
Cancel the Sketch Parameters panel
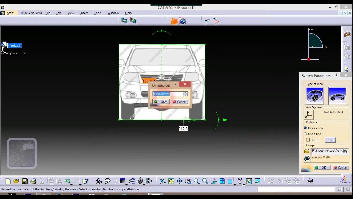coord(341,168)
